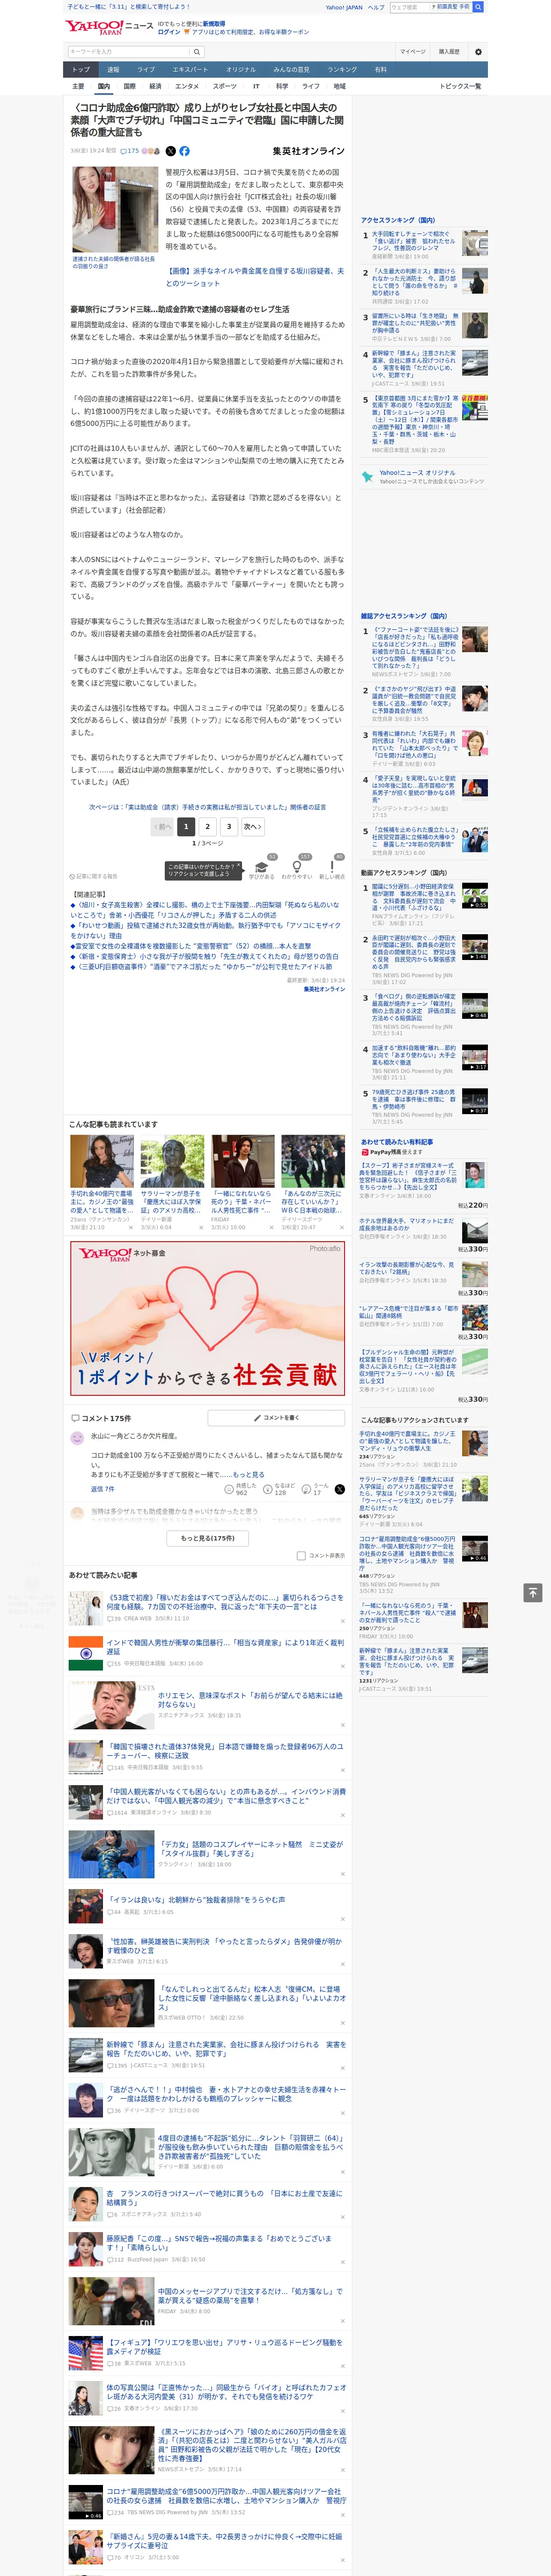Click the ログイン link

pyautogui.click(x=169, y=32)
